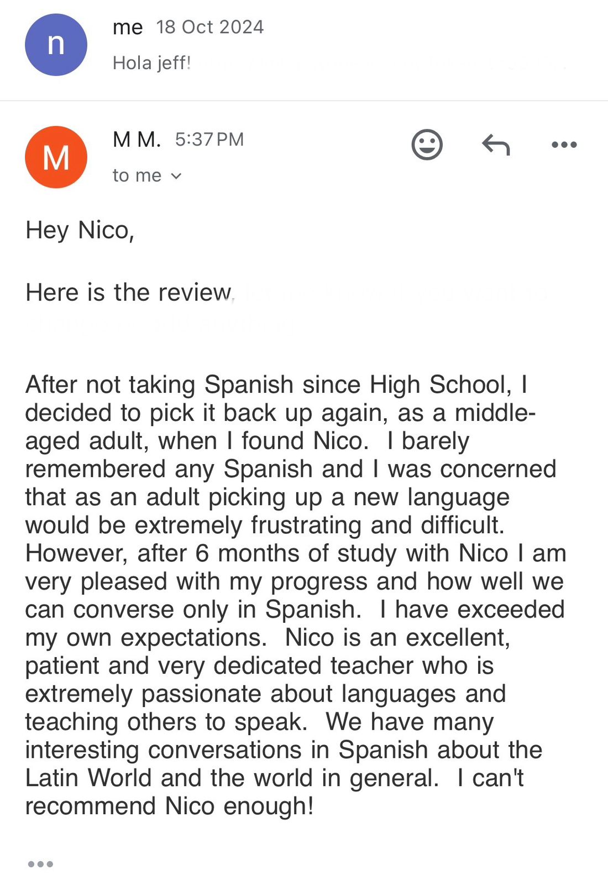
Task: Click the 5:37 PM timestamp
Action: 209,139
